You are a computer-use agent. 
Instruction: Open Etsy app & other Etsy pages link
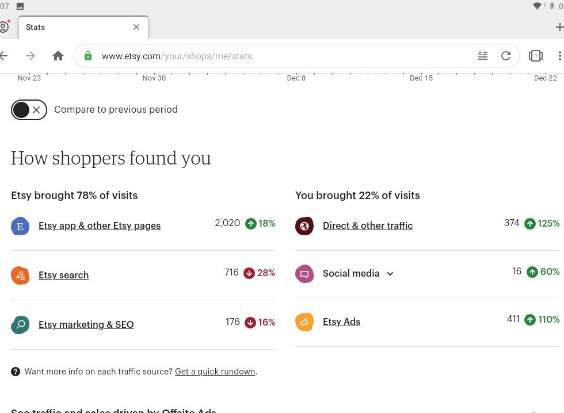tap(100, 225)
